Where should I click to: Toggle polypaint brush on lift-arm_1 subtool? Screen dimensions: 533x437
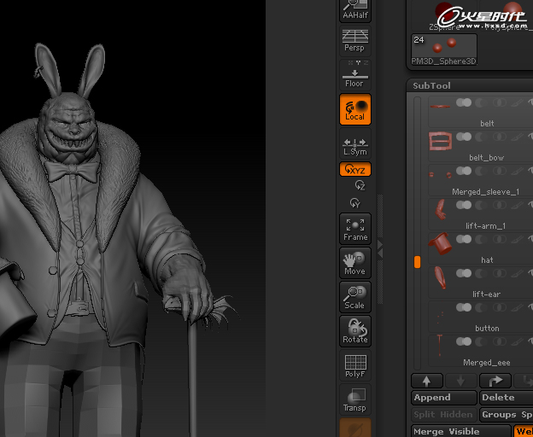click(517, 205)
